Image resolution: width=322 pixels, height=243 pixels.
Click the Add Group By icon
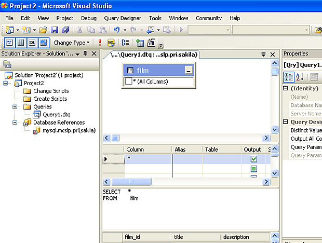click(x=126, y=43)
